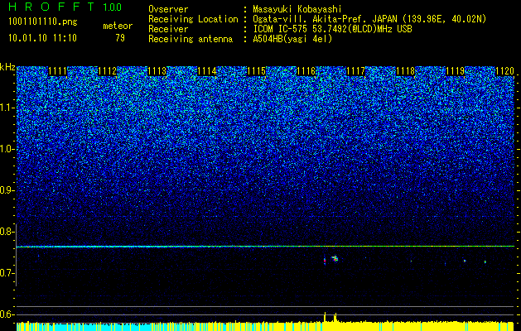The width and height of the screenshot is (521, 331).
Task: Select observer name Masayuki Kobayashi
Action: tap(297, 9)
